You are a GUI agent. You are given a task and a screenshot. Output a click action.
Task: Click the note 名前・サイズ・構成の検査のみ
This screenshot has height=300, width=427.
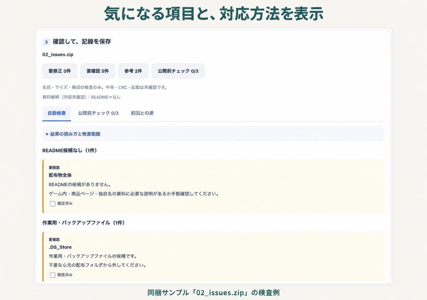105,88
